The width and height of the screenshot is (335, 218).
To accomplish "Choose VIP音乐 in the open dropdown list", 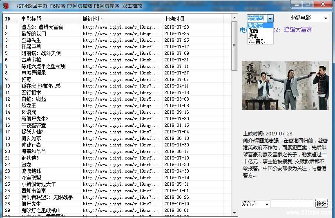I will (x=260, y=41).
